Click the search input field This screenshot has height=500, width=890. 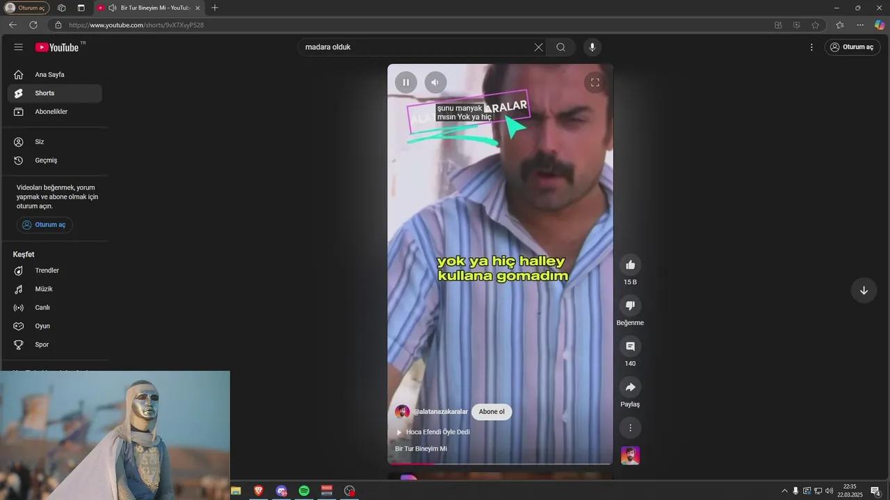[x=416, y=47]
